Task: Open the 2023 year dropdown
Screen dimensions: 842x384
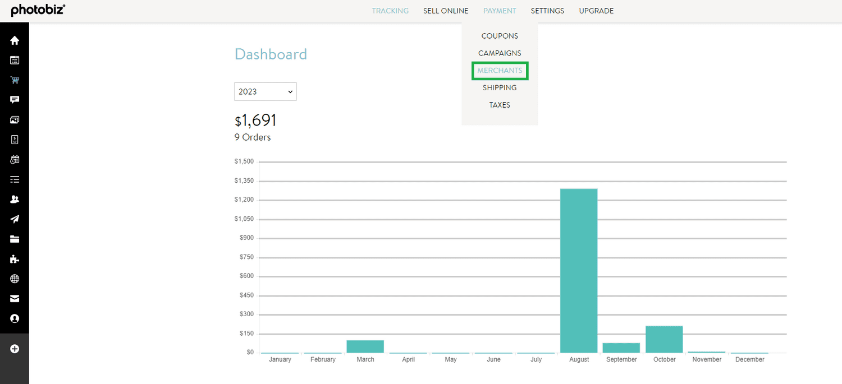Action: coord(265,92)
